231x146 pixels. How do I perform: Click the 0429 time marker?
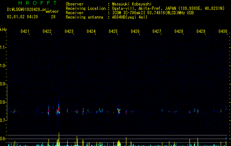[201, 31]
